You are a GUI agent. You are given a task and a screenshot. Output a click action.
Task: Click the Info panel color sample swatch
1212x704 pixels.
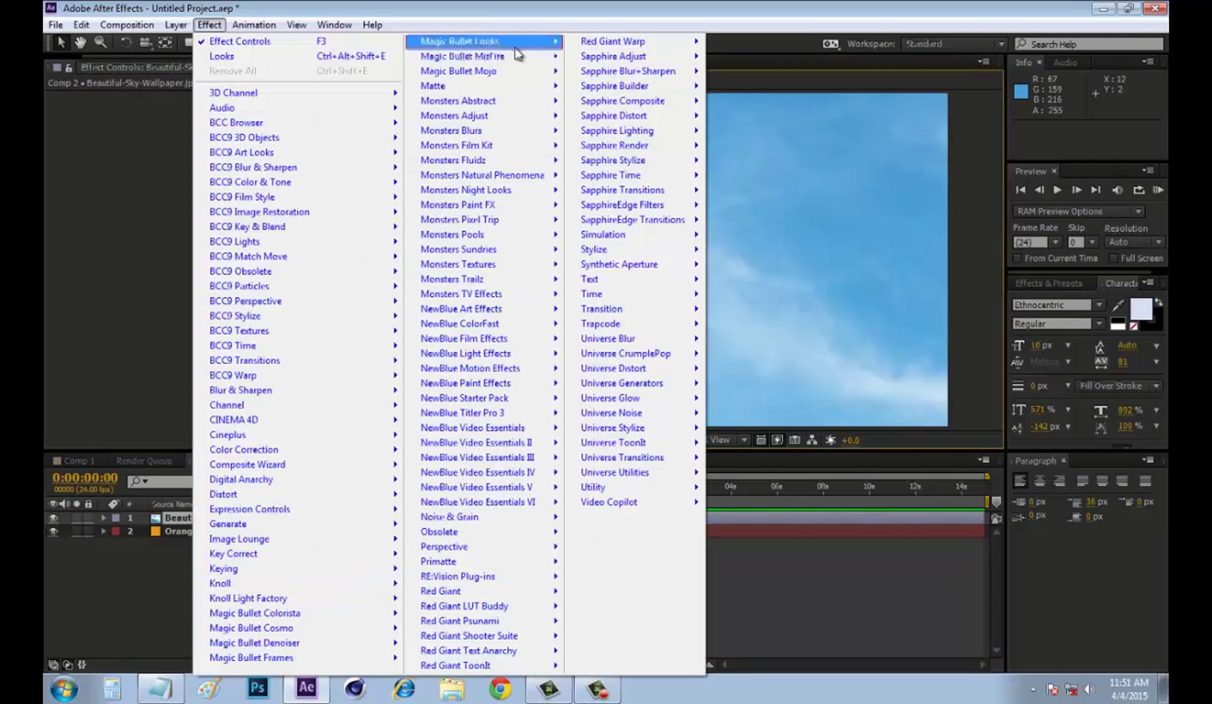click(x=1021, y=91)
